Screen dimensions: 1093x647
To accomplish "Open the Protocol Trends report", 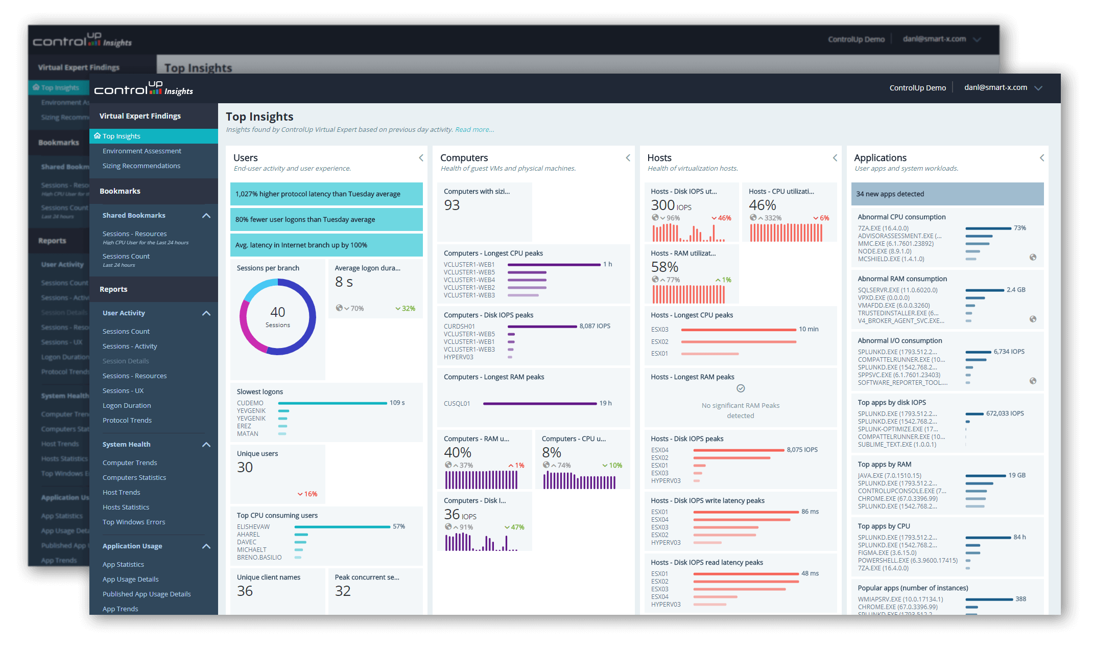I will point(127,420).
